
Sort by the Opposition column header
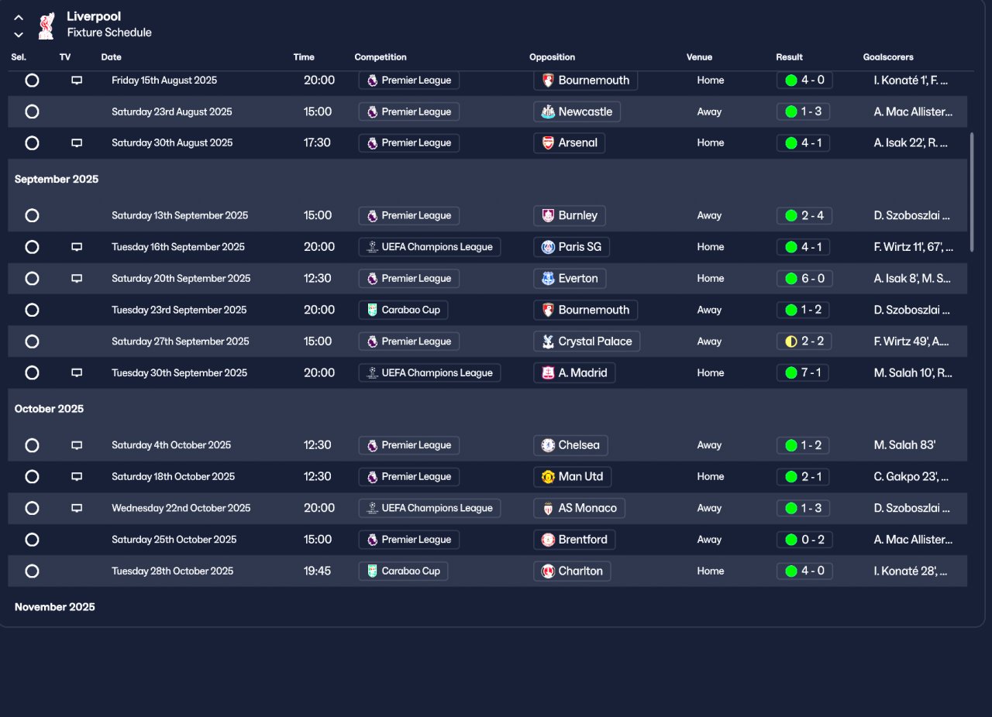[x=553, y=57]
